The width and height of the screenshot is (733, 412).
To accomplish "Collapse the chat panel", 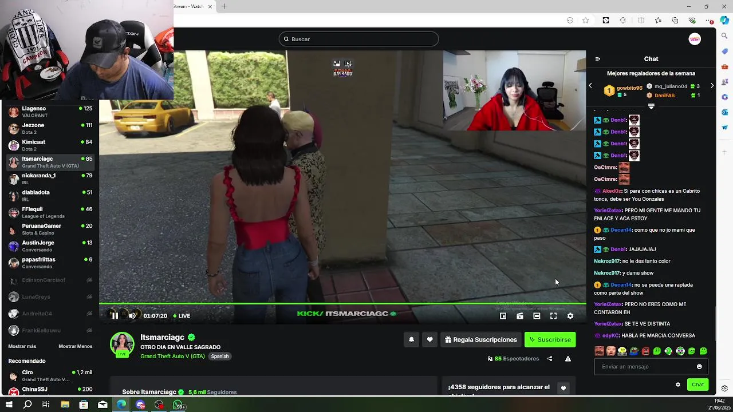I will tap(598, 59).
